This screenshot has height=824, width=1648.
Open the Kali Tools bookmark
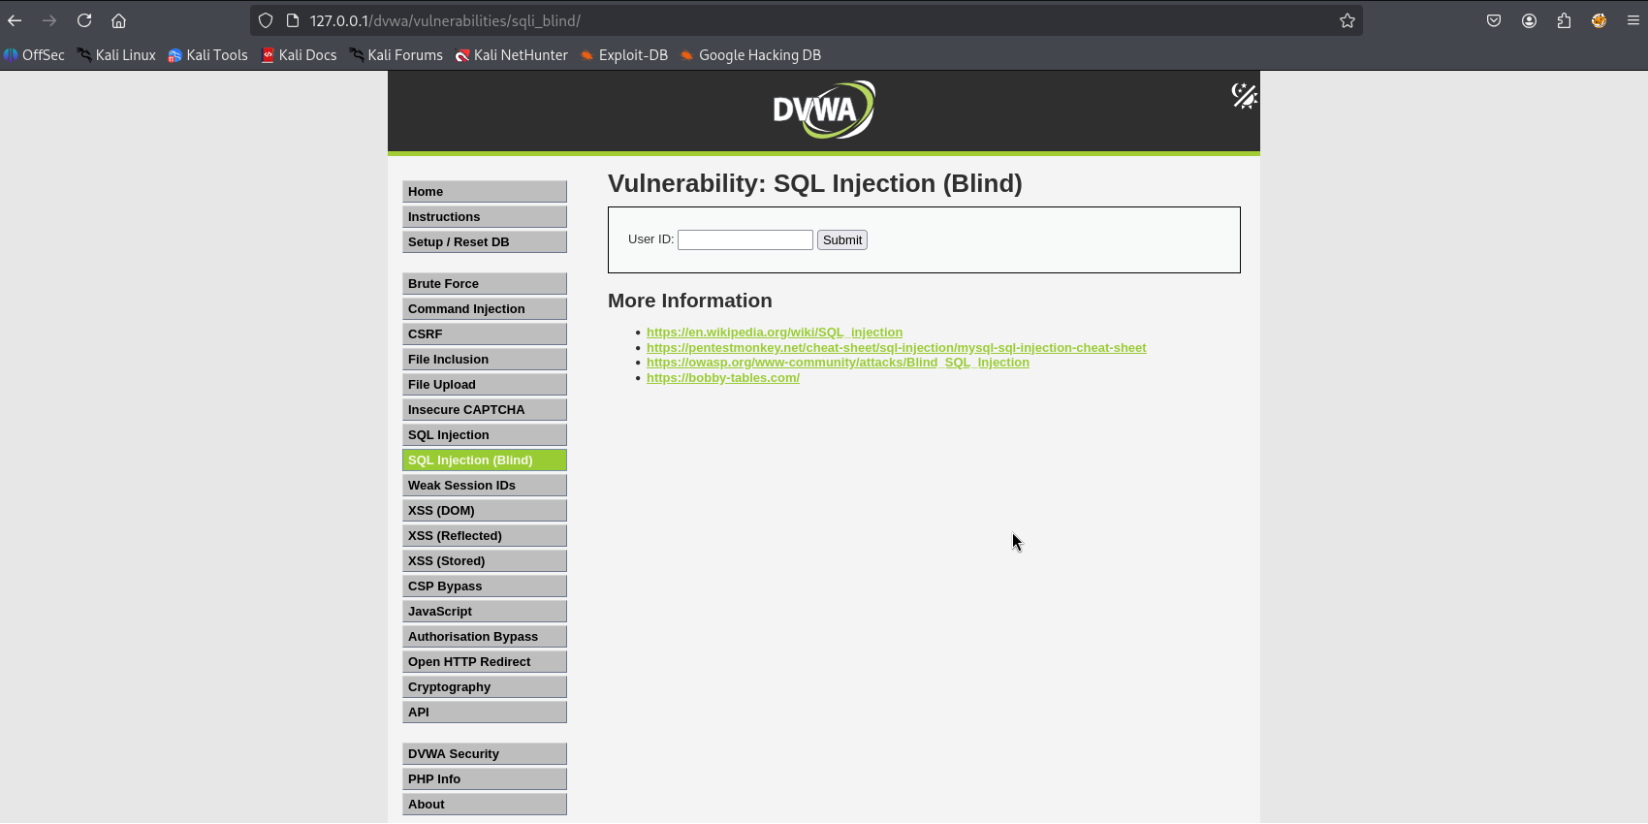click(207, 55)
